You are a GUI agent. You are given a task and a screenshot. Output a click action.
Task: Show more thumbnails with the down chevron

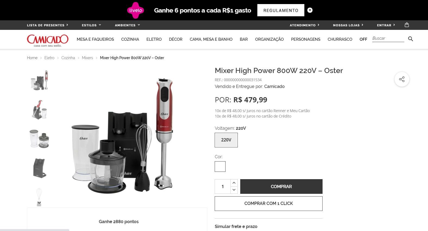tap(39, 202)
